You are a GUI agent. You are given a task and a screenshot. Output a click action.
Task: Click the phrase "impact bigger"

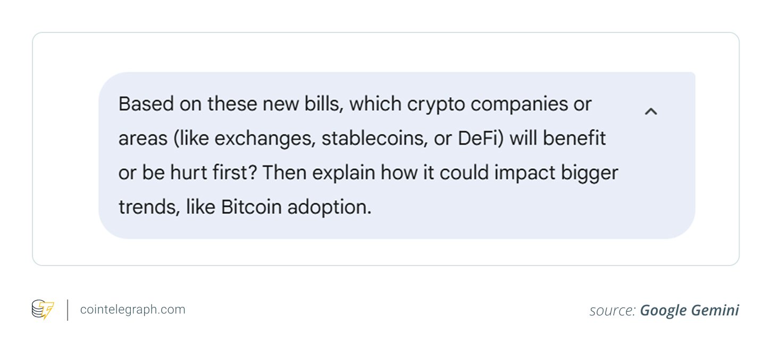[551, 173]
